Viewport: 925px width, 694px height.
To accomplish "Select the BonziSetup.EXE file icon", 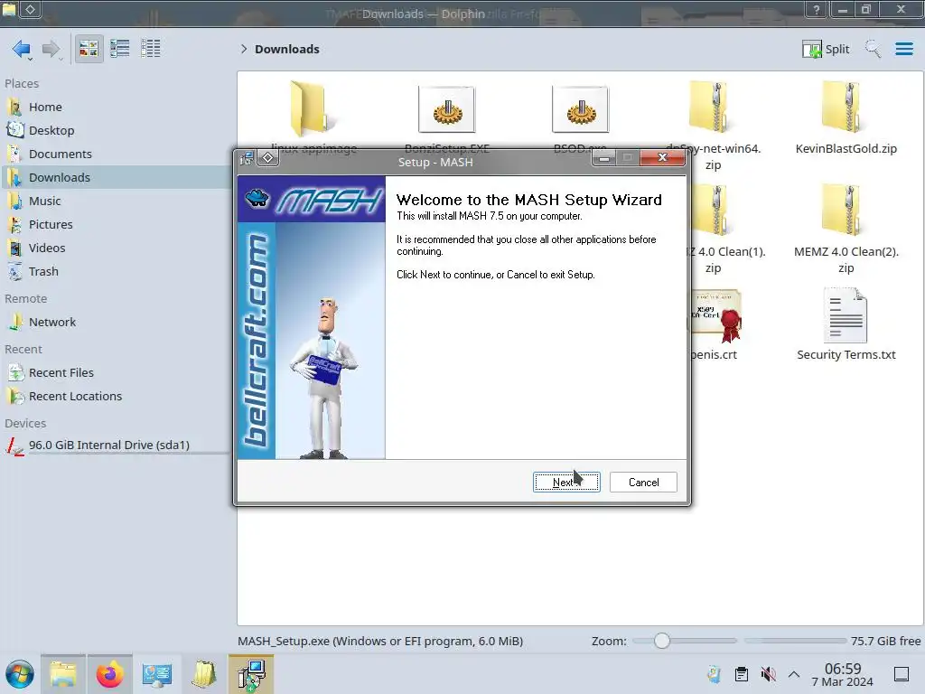I will [x=446, y=109].
